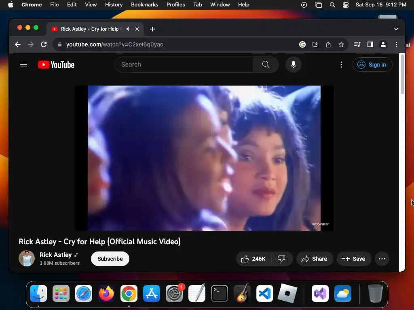
Task: View site information lock icon
Action: (x=60, y=44)
